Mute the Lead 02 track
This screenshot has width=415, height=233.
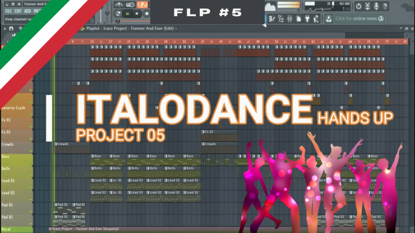[31, 200]
